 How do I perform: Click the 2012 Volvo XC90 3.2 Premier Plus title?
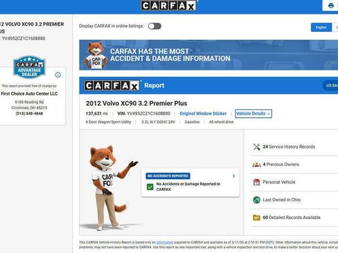tap(136, 103)
